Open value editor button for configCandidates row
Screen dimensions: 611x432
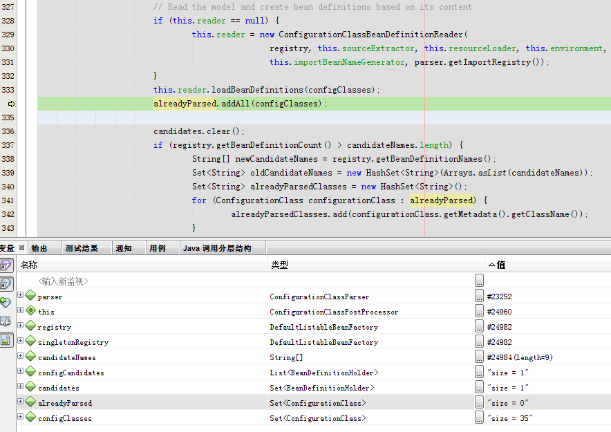[479, 371]
